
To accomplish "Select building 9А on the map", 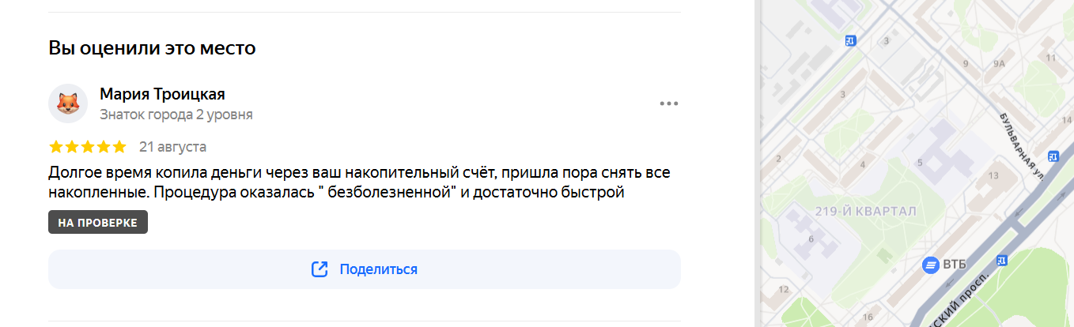I will (999, 64).
